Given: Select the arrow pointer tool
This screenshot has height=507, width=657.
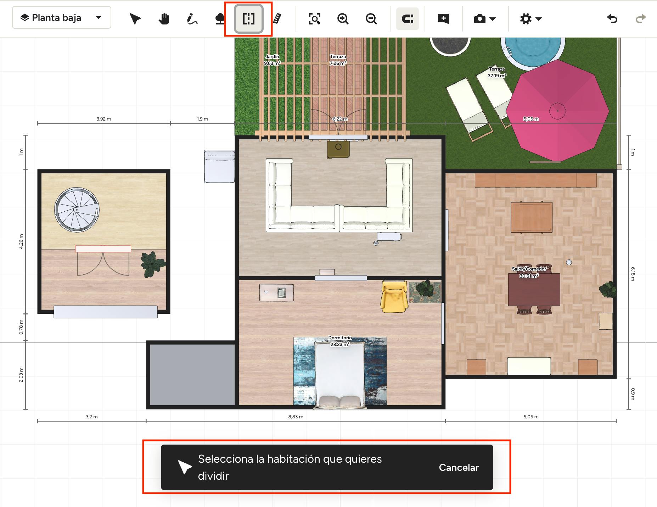Looking at the screenshot, I should point(135,18).
